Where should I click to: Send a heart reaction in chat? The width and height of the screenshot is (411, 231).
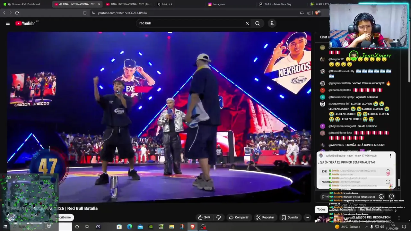(391, 196)
